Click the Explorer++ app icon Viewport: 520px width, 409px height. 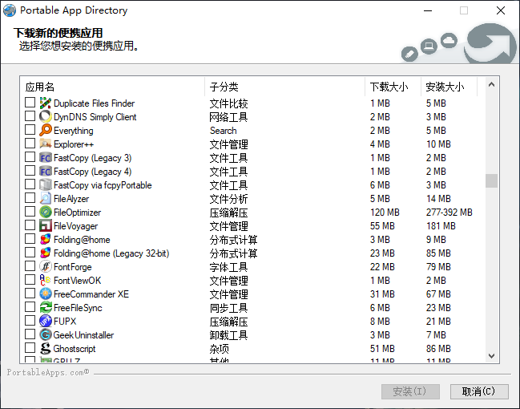[x=46, y=144]
